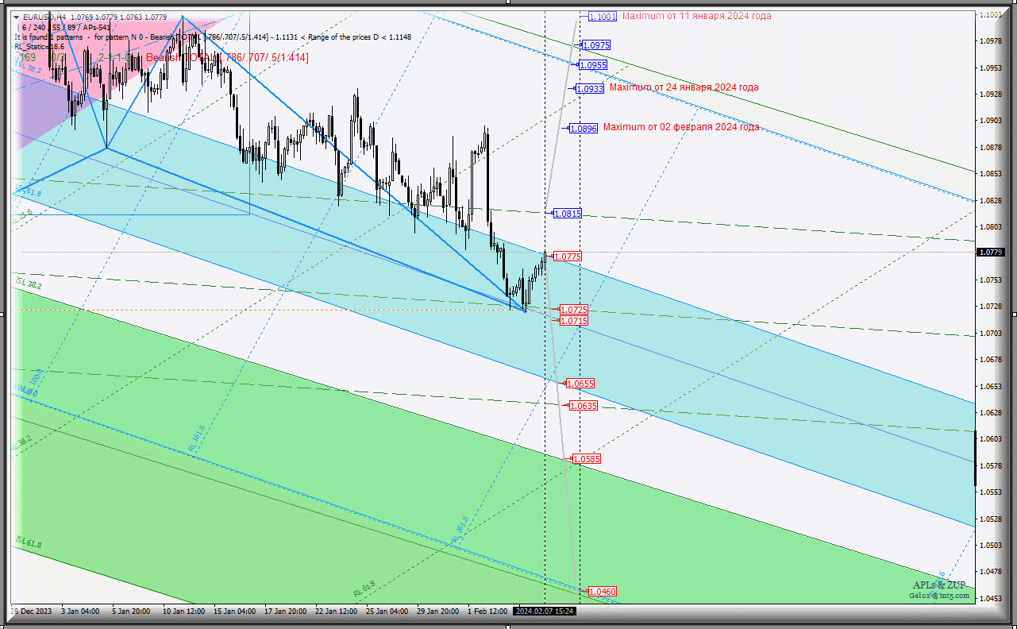1017x629 pixels.
Task: Select the 1.0896 price level label
Action: 583,128
